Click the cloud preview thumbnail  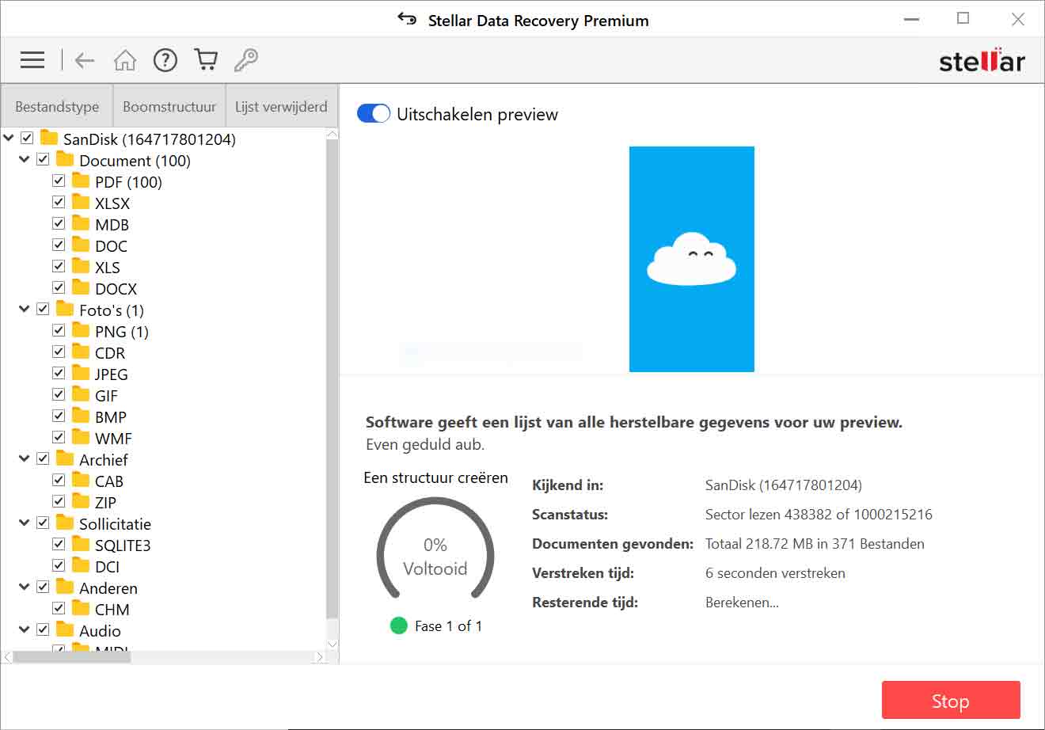pyautogui.click(x=692, y=259)
